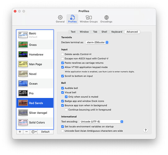Switch to the Shell tab
Screen dimensions: 168x155
(104, 32)
